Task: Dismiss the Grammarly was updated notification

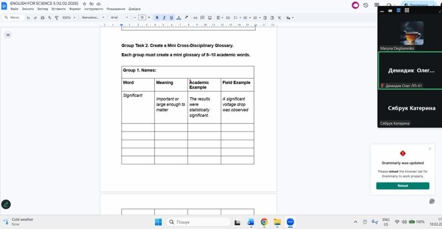Action: tap(430, 149)
